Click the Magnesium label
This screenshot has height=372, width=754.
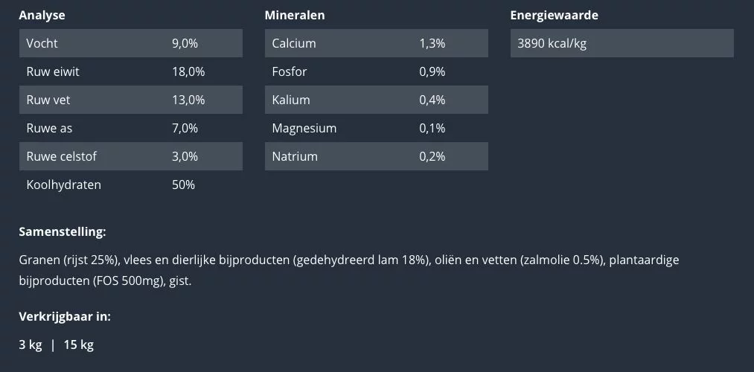pos(304,128)
